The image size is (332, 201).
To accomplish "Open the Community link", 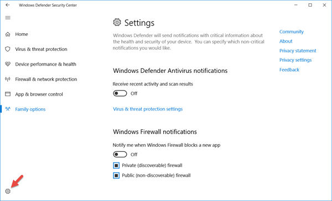I will click(x=292, y=31).
